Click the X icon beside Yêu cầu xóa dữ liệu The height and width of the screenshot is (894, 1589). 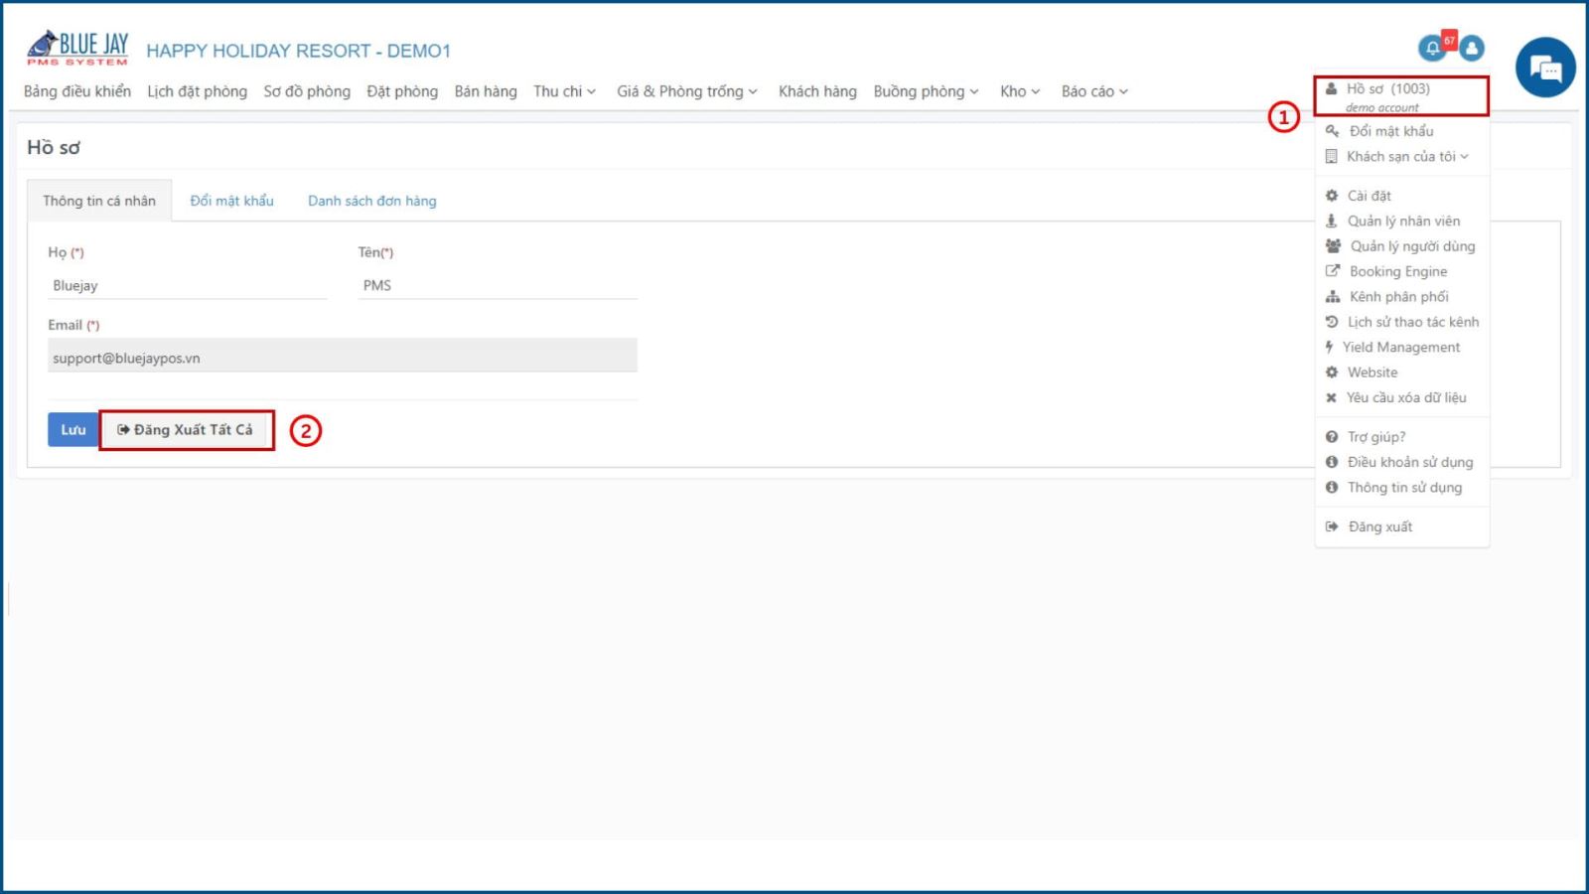(x=1331, y=397)
